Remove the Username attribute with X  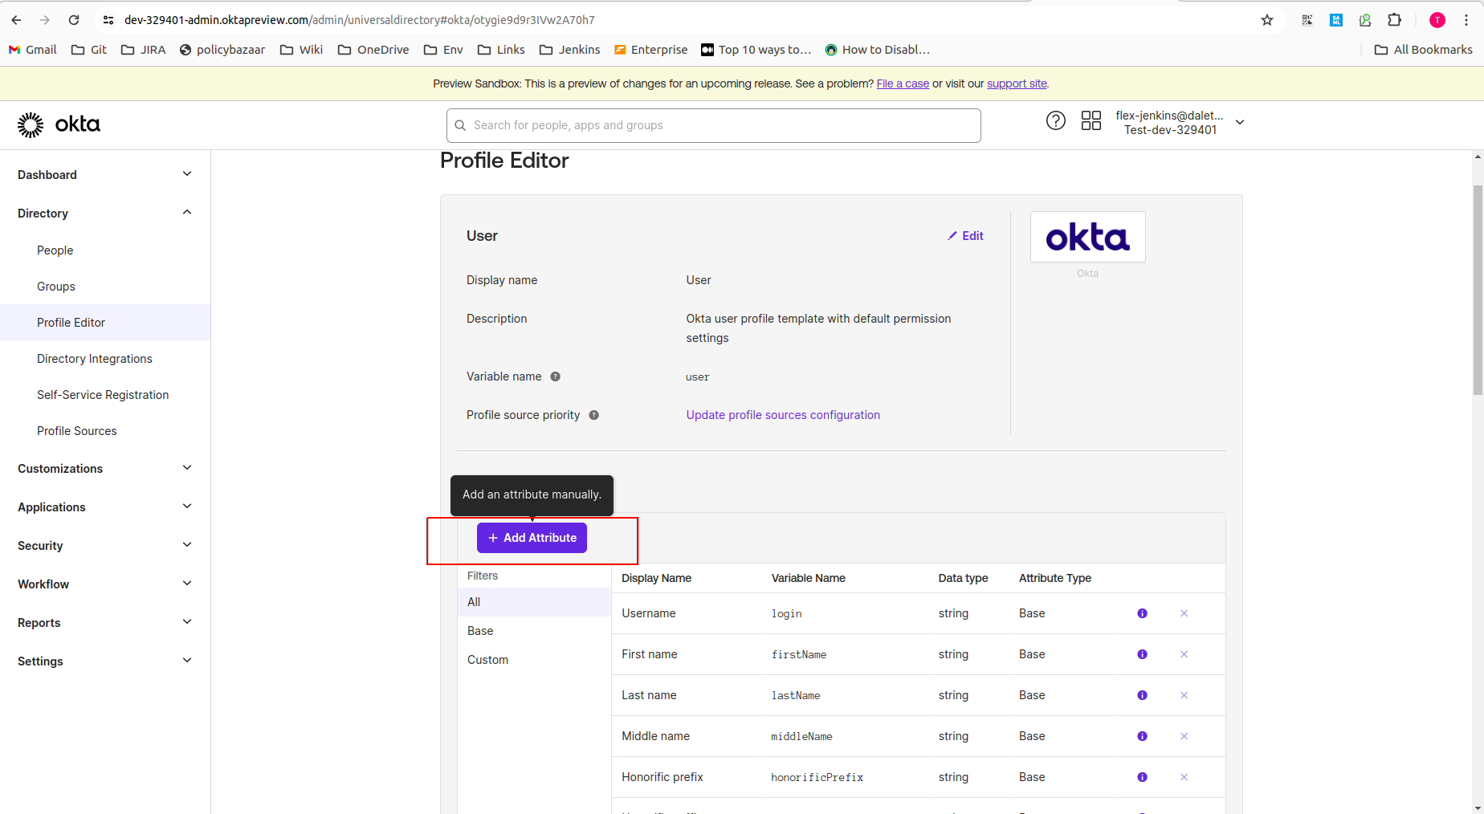pyautogui.click(x=1184, y=613)
